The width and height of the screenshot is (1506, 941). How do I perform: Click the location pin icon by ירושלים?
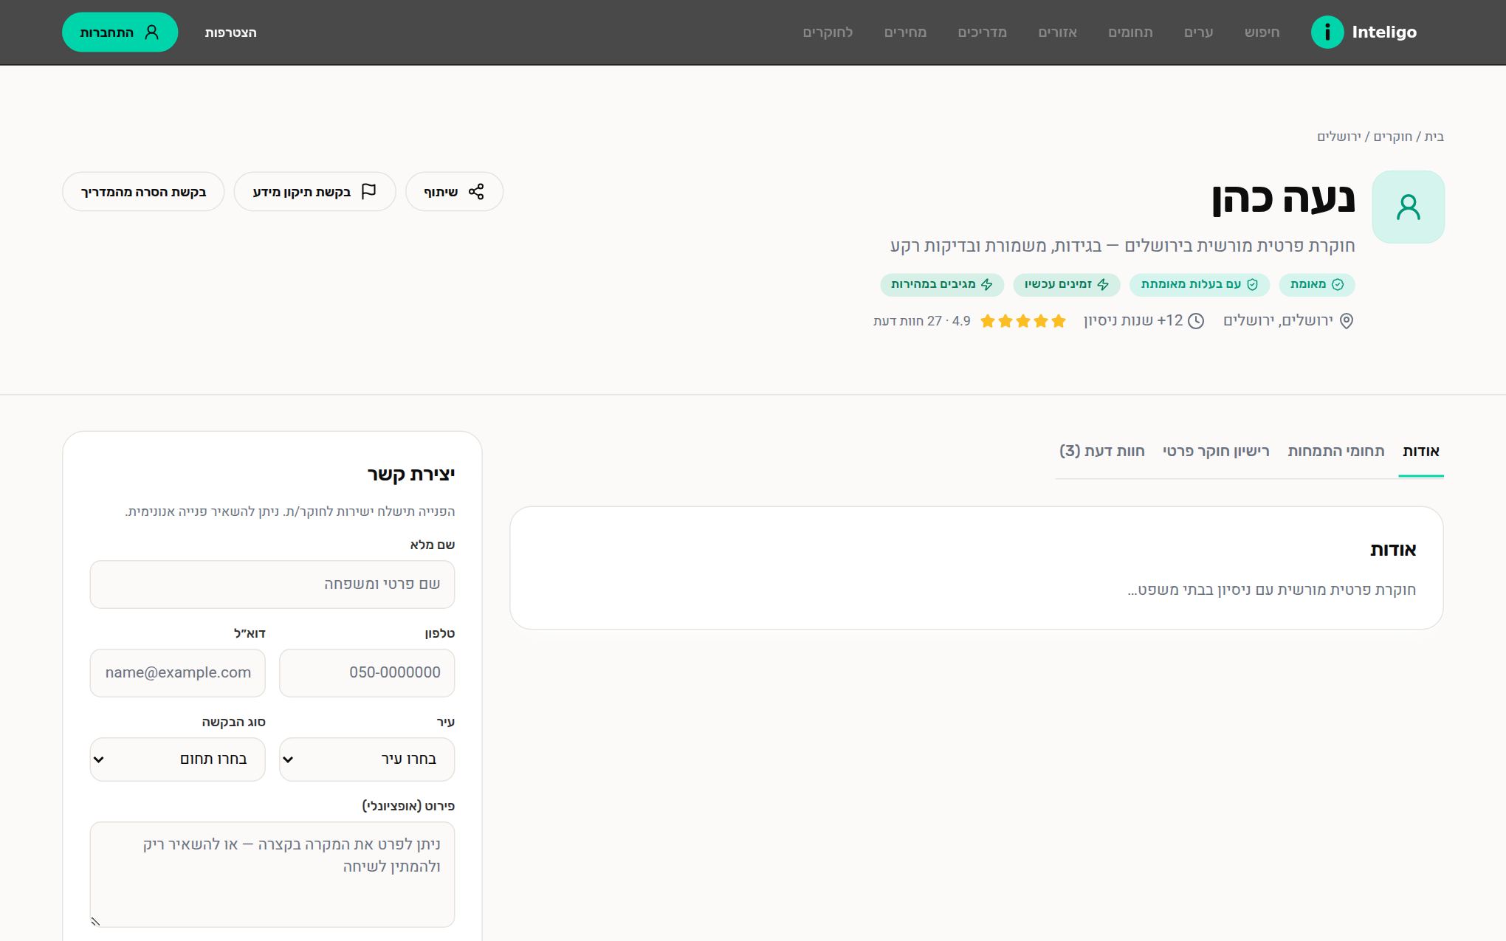1347,321
